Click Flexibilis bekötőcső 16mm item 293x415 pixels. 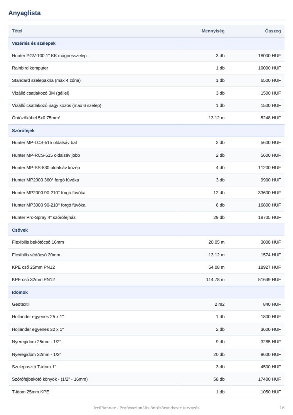tap(38, 242)
